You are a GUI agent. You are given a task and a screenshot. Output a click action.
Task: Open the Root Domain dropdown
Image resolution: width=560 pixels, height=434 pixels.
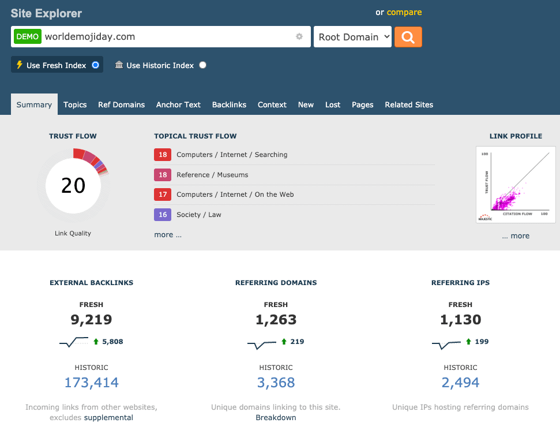pos(352,37)
